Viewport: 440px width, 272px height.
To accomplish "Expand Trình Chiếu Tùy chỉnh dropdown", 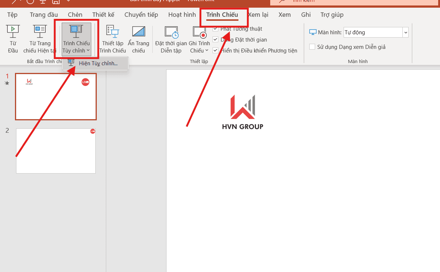I will coord(76,51).
